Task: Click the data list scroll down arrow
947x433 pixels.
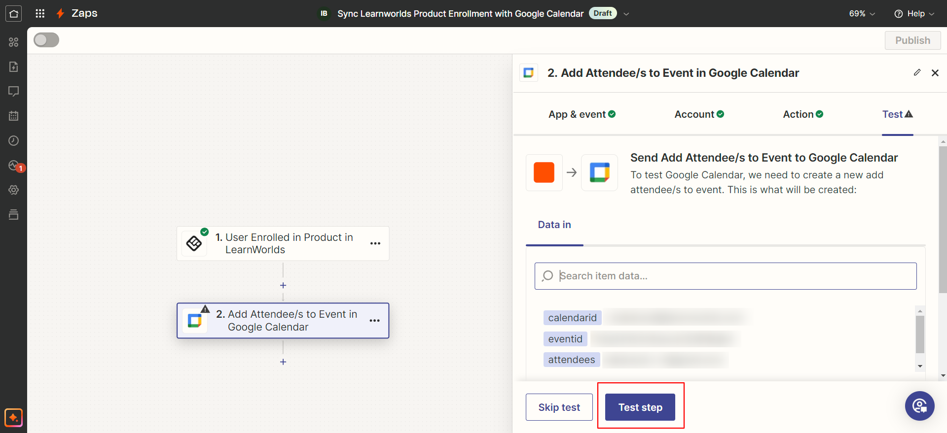Action: (x=920, y=366)
